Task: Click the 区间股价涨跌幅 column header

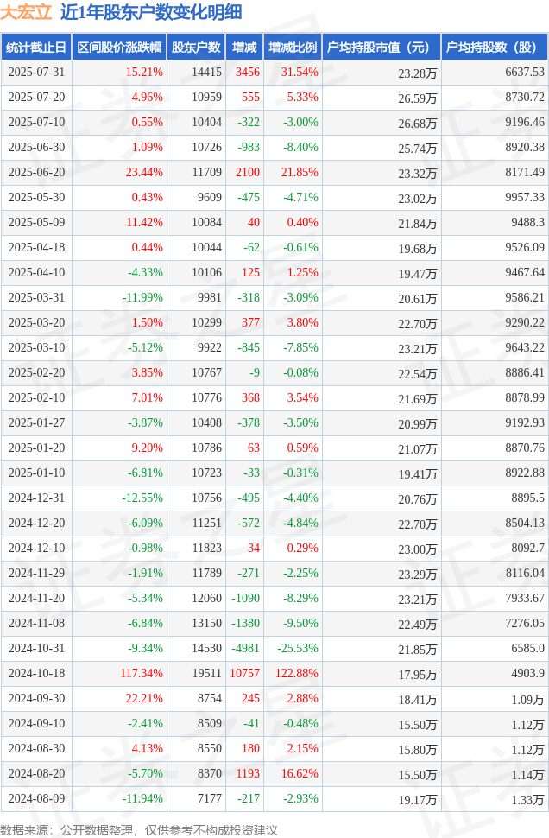Action: (119, 47)
